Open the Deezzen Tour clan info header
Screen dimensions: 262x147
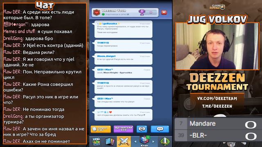[x=125, y=13]
